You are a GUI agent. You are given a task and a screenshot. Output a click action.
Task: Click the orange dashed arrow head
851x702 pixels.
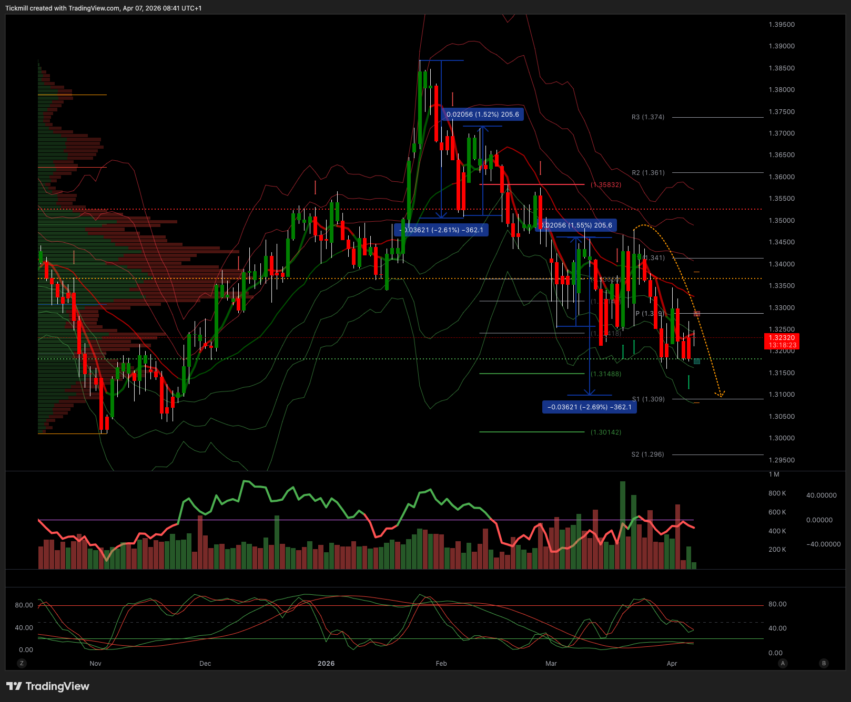coord(720,394)
